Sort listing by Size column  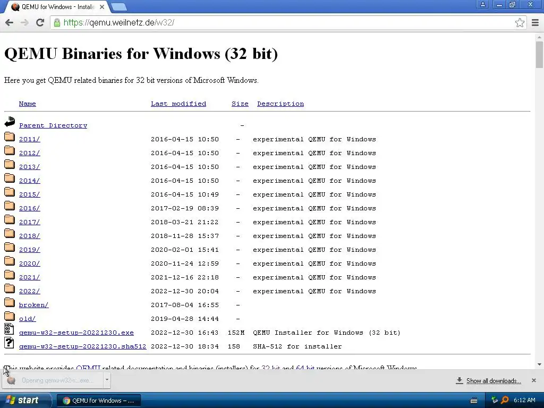(x=240, y=104)
